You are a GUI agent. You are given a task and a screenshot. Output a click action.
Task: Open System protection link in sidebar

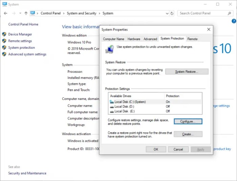pos(21,48)
